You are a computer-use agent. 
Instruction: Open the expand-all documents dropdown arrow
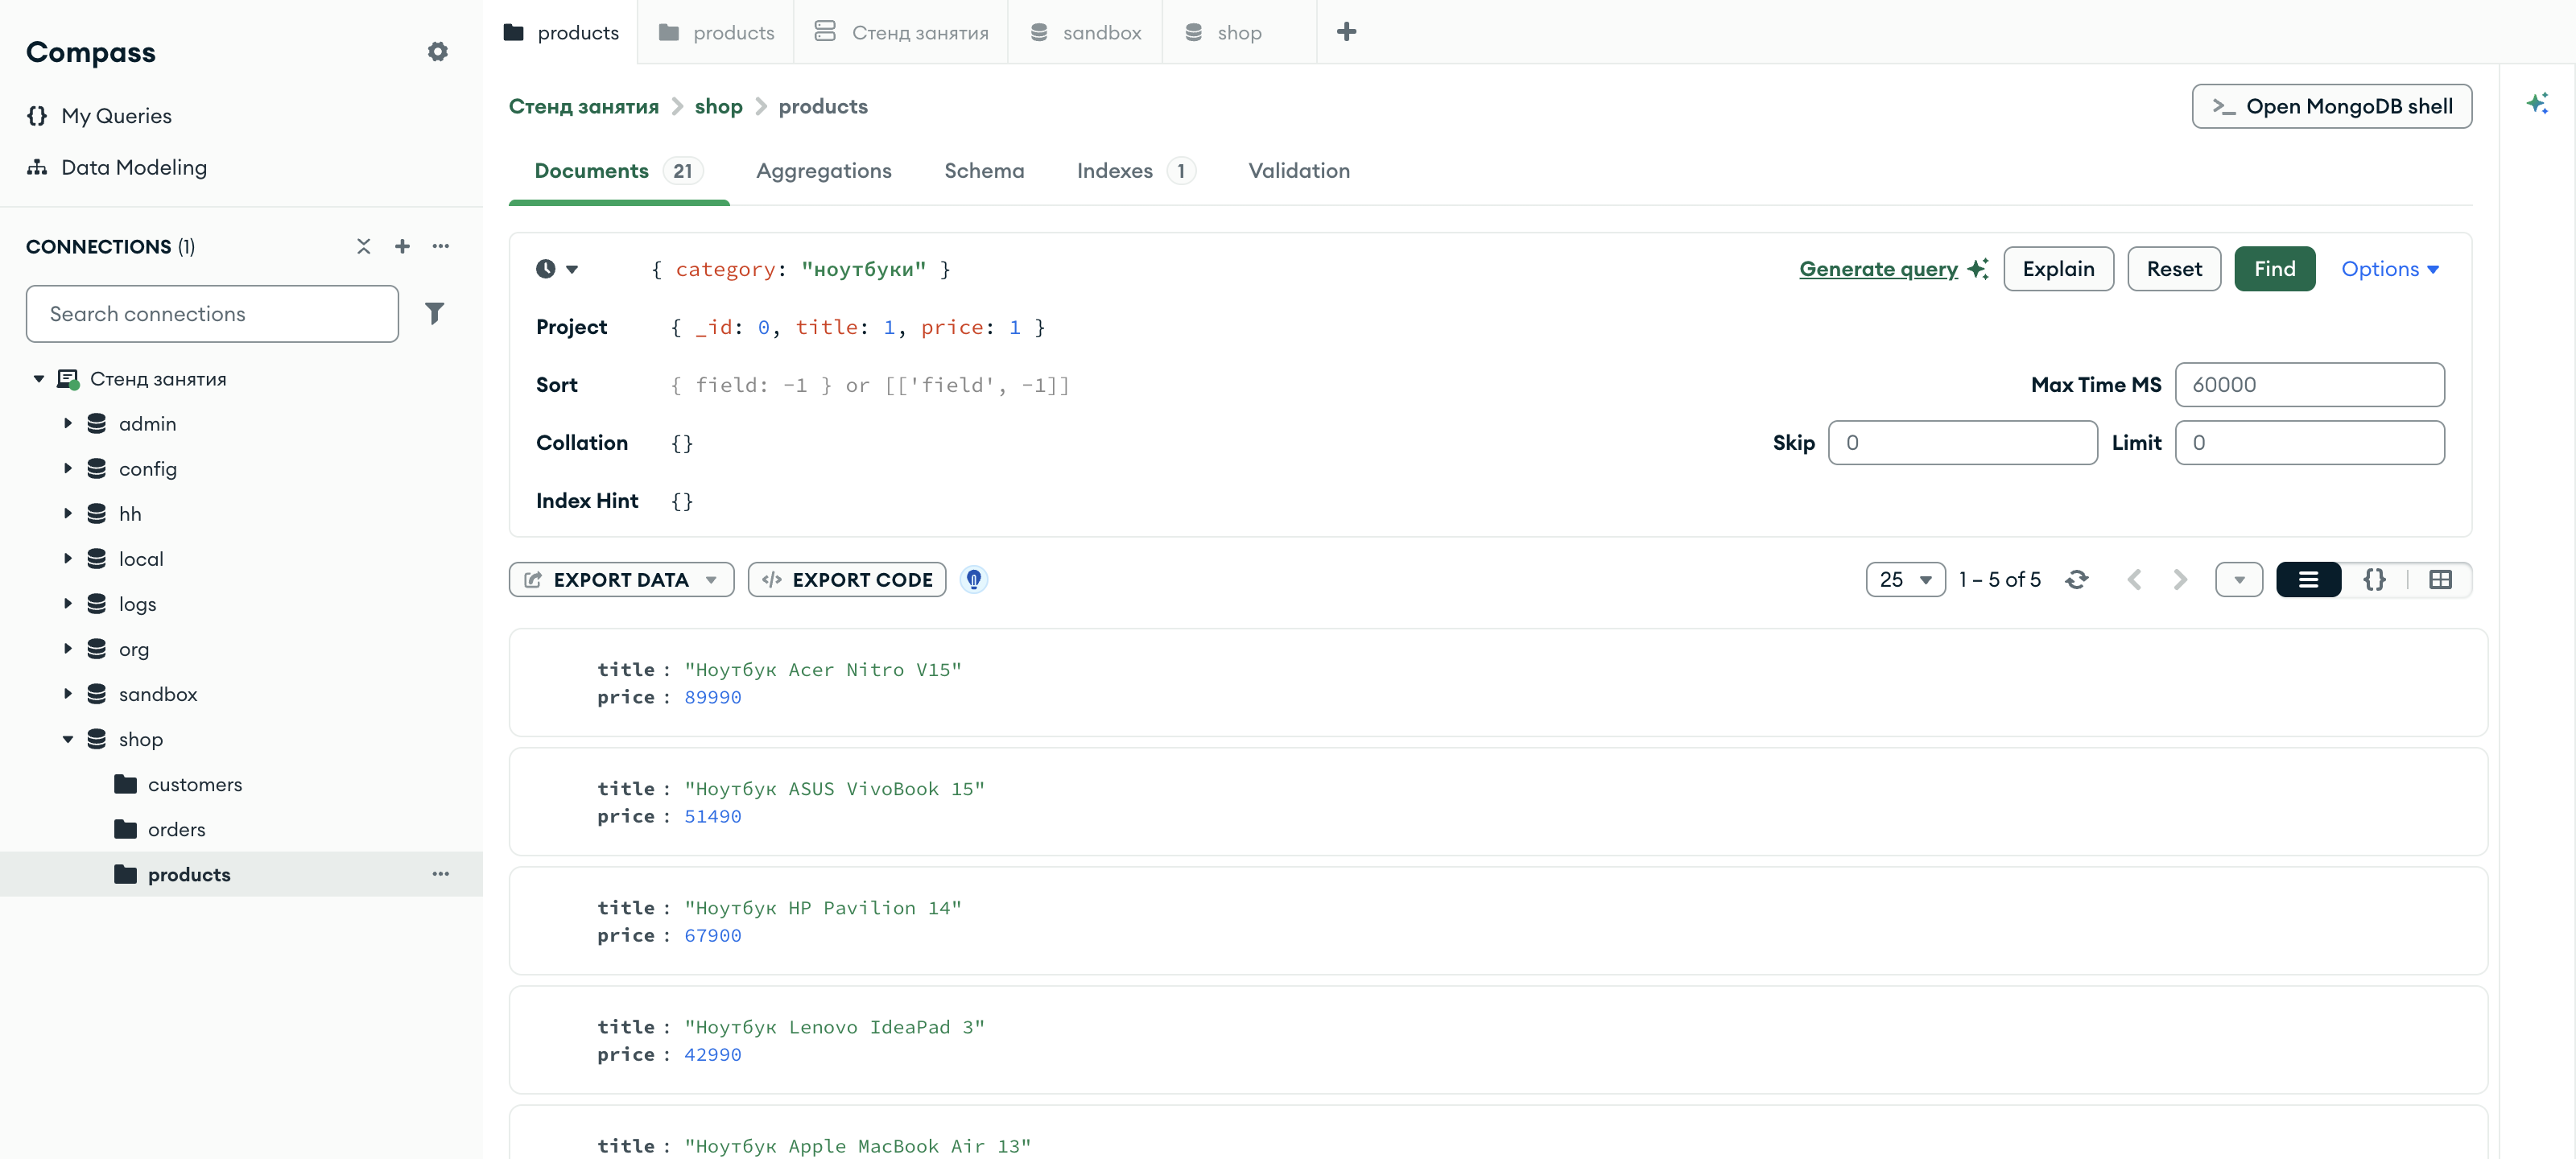click(2238, 580)
